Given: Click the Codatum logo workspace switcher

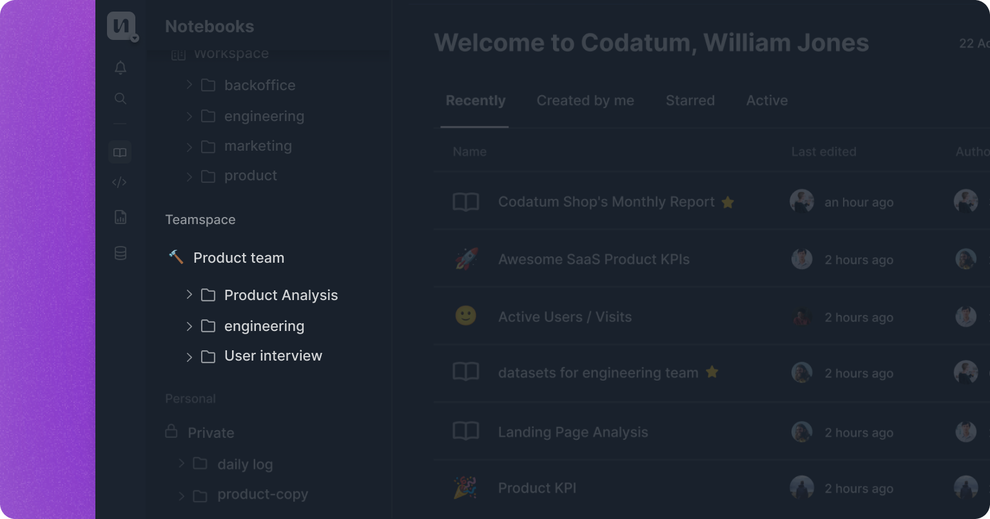Looking at the screenshot, I should (x=122, y=26).
